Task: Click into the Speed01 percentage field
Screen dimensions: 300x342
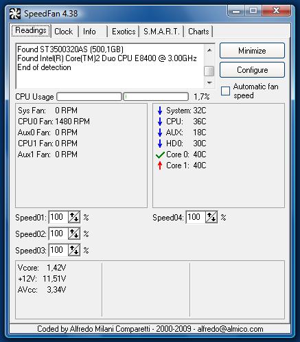Action: (58, 217)
